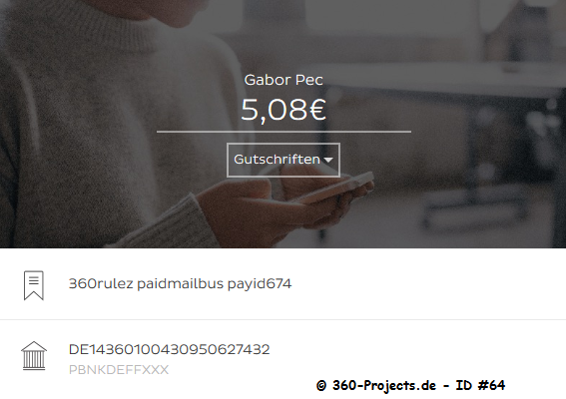
Task: Click the BIC code PBNKDEFFXXX
Action: coord(119,370)
